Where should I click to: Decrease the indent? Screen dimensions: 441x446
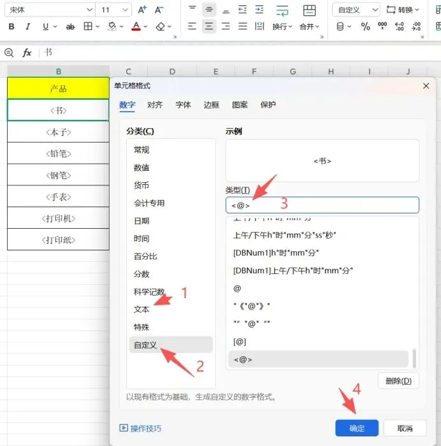(242, 10)
